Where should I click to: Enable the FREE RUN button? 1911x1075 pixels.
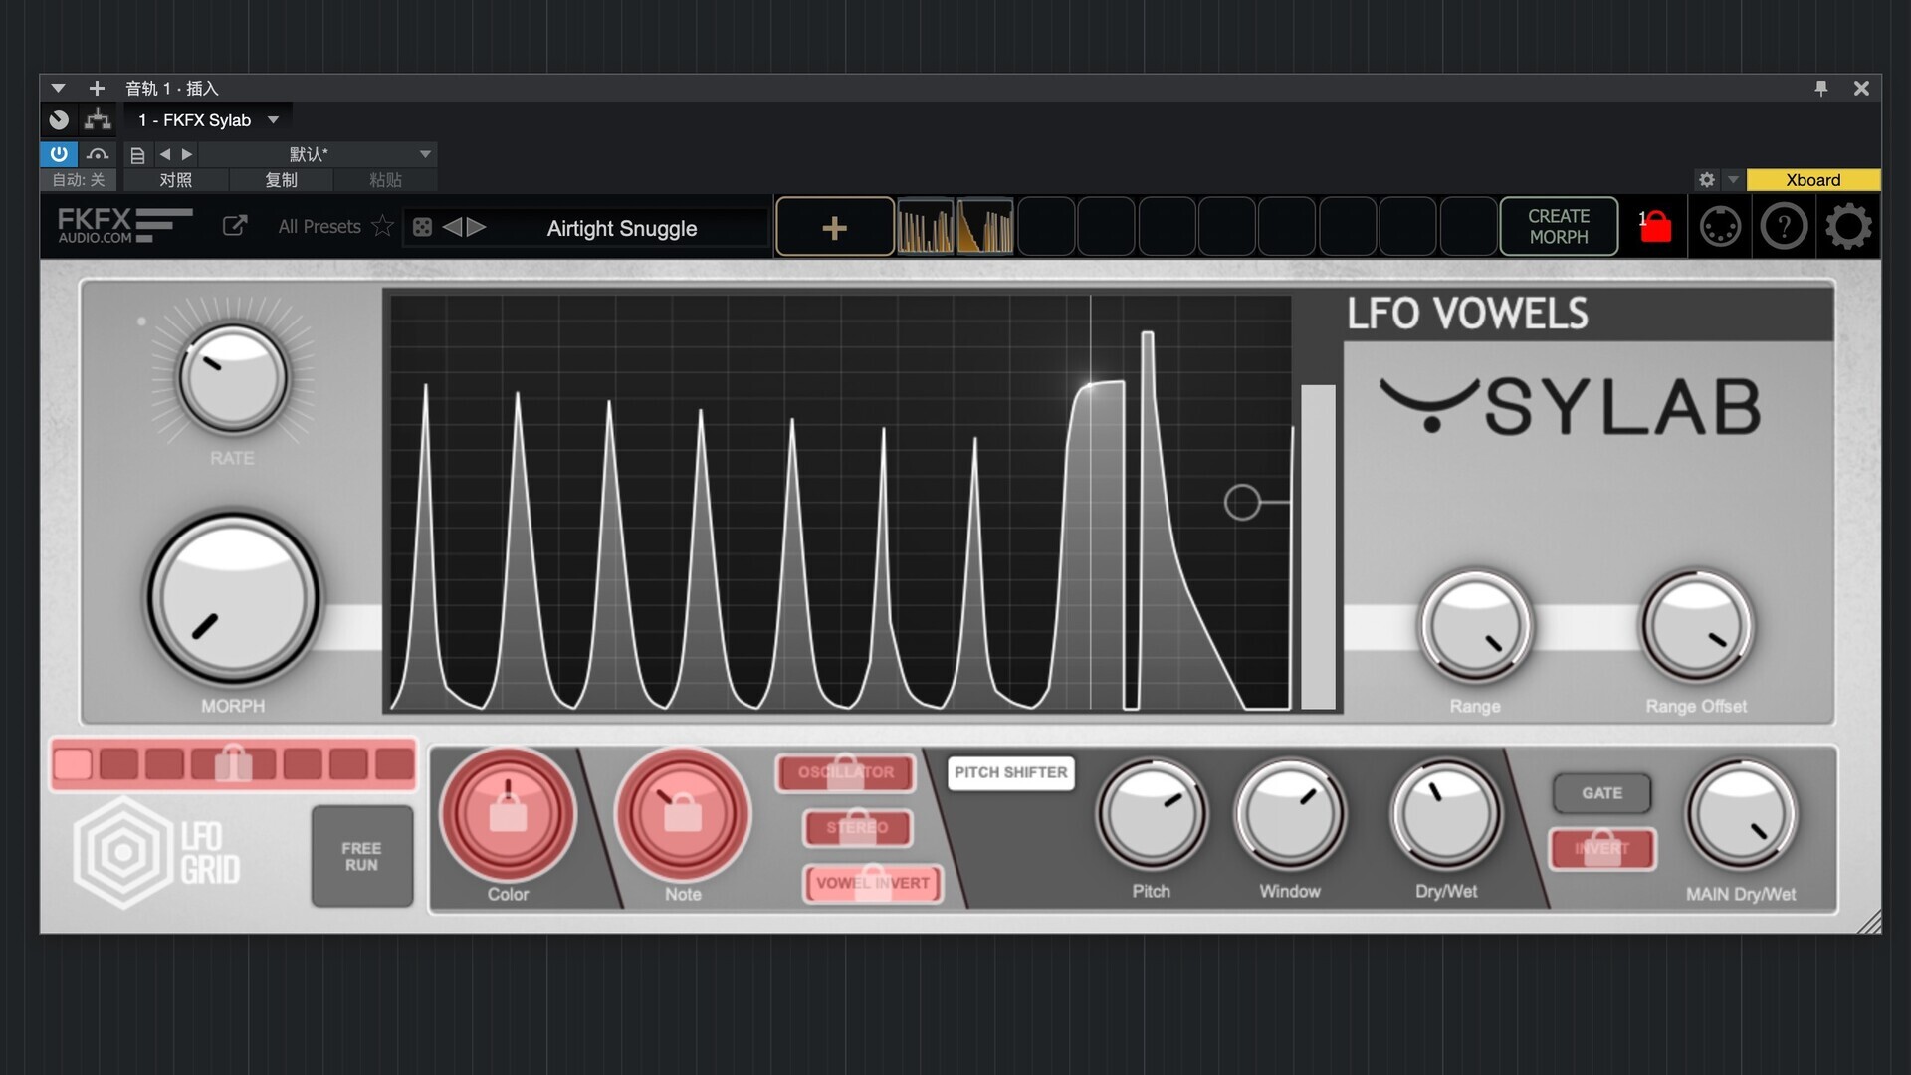pos(361,856)
